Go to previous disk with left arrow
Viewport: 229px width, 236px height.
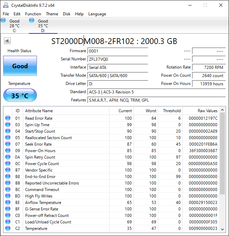coord(7,41)
